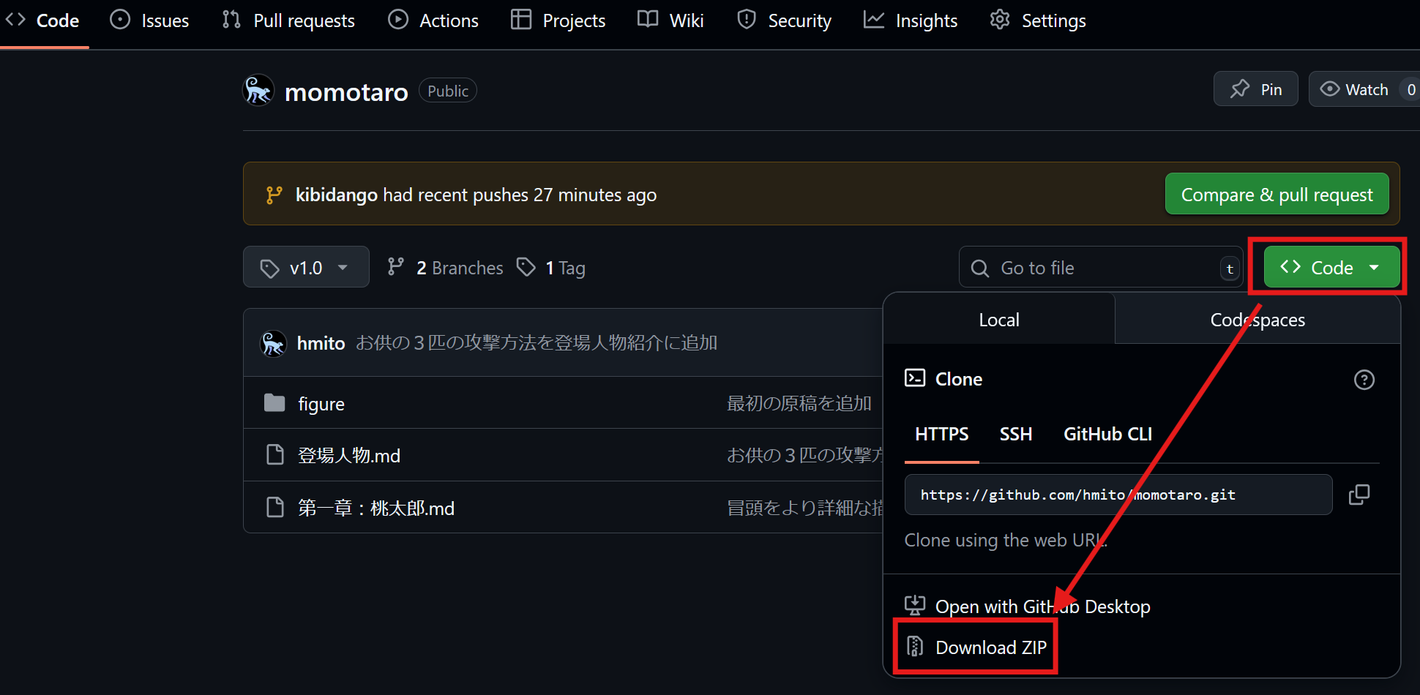The height and width of the screenshot is (695, 1420).
Task: Open the v1.0 tag switcher dropdown
Action: pyautogui.click(x=306, y=268)
